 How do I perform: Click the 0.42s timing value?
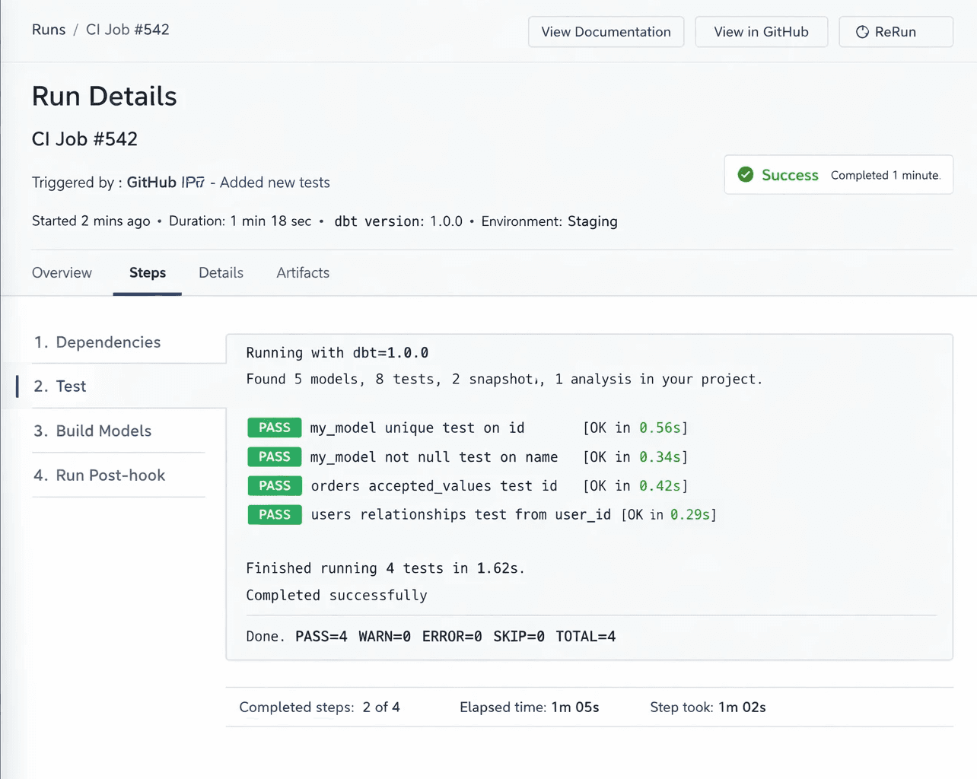pos(660,485)
